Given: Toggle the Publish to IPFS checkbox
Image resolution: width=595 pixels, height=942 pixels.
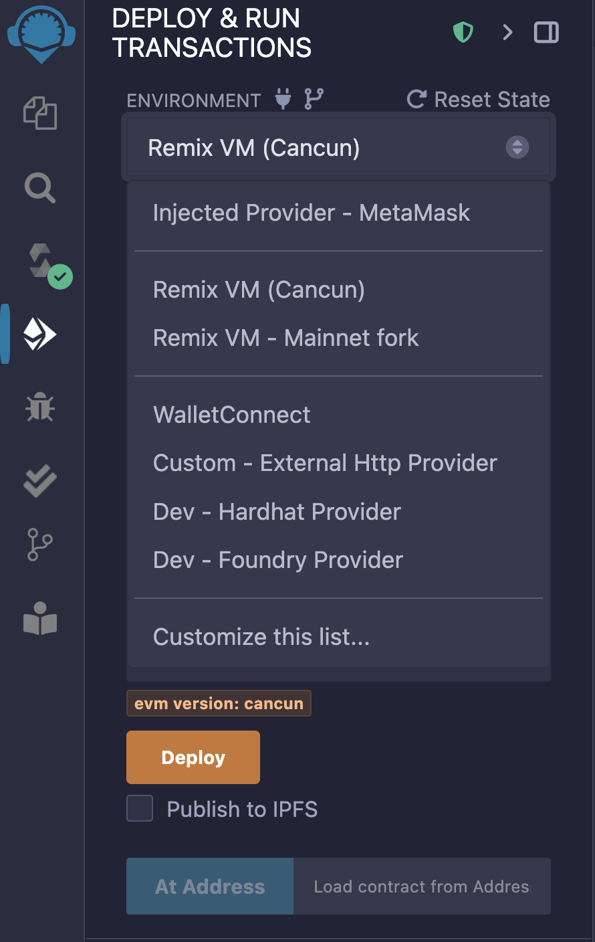Looking at the screenshot, I should [140, 808].
